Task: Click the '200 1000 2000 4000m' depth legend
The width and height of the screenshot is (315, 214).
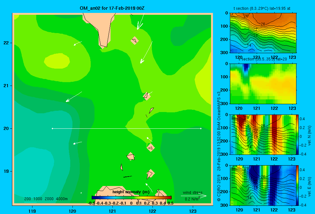Action: click(x=46, y=199)
